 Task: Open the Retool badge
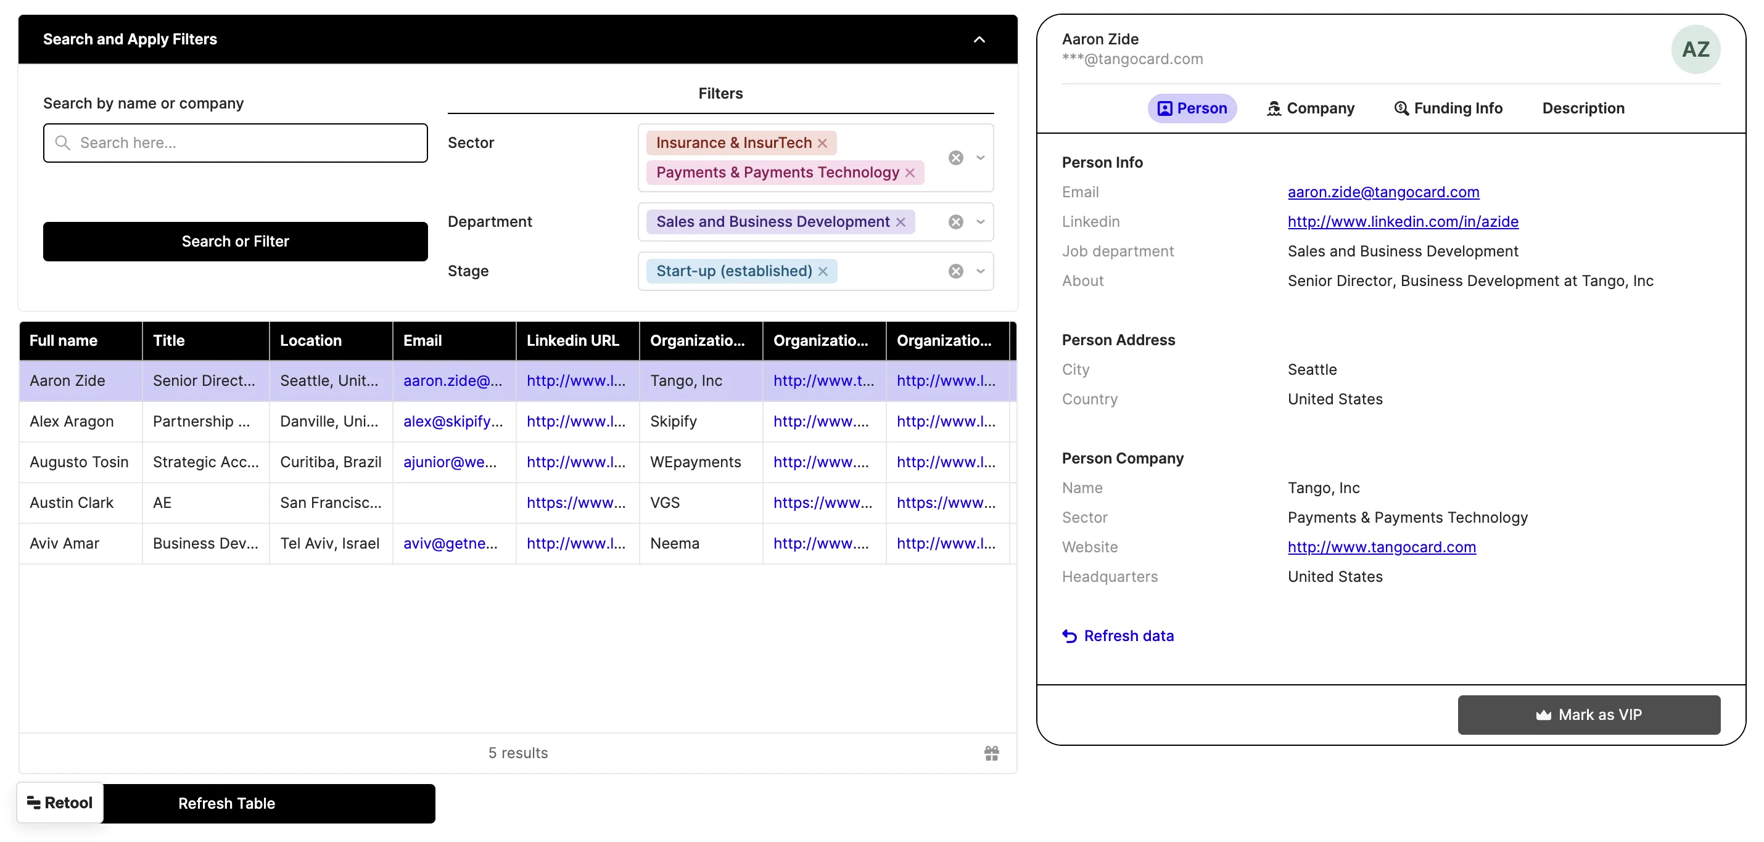click(60, 803)
